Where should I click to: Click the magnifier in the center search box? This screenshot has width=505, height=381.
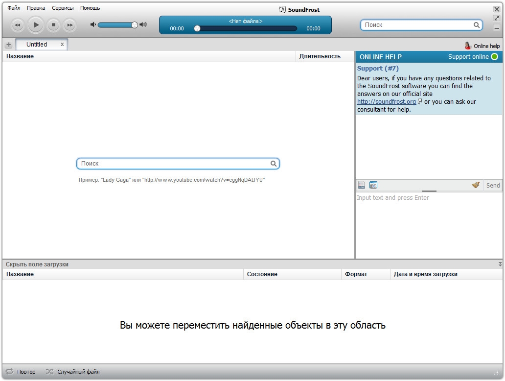(x=274, y=164)
